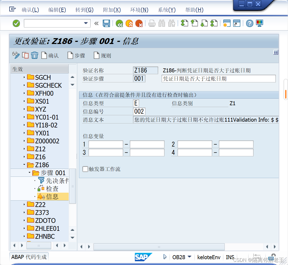Select the display/change toggle icon
The height and width of the screenshot is (265, 288).
(x=16, y=55)
